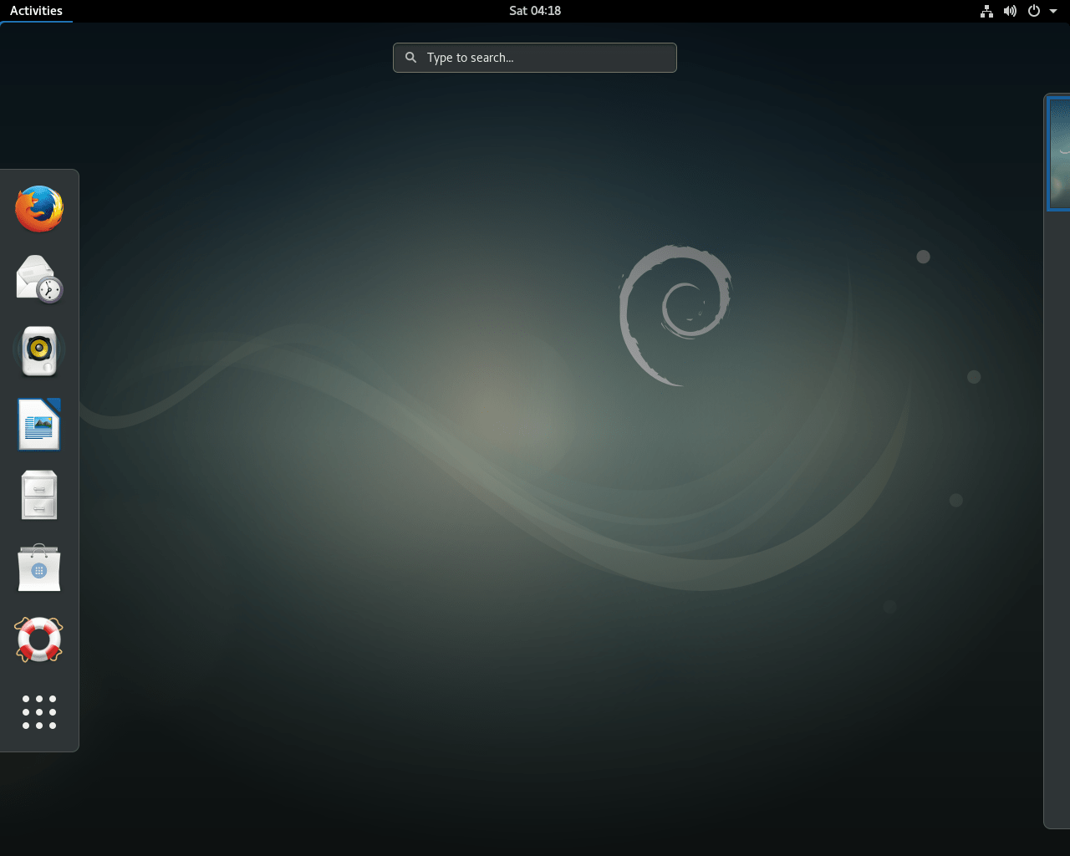Open the Evolution mail client
Screen dimensions: 1070x856
[x=38, y=279]
